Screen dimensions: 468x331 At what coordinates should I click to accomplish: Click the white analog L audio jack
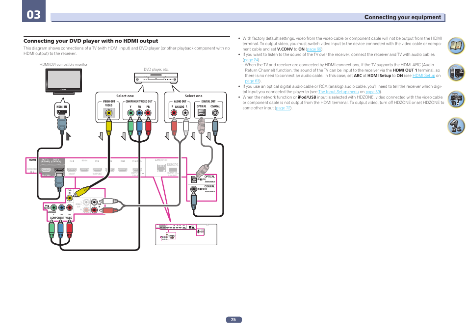point(185,112)
